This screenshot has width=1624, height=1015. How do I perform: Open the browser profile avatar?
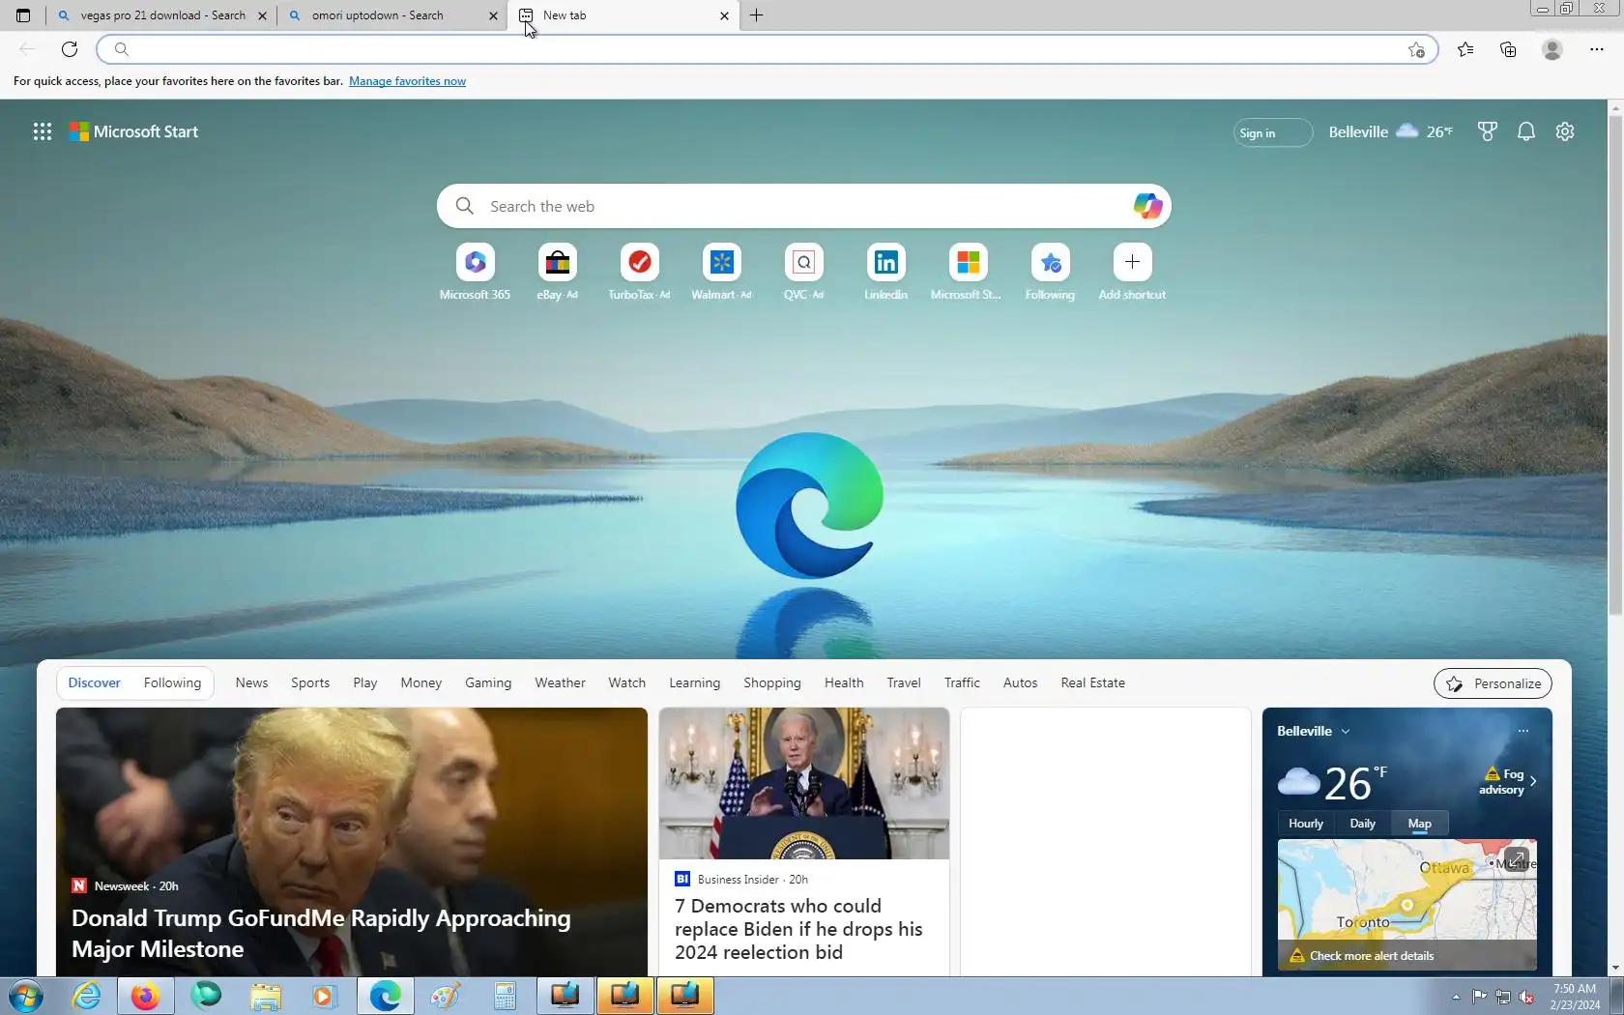pos(1552,49)
